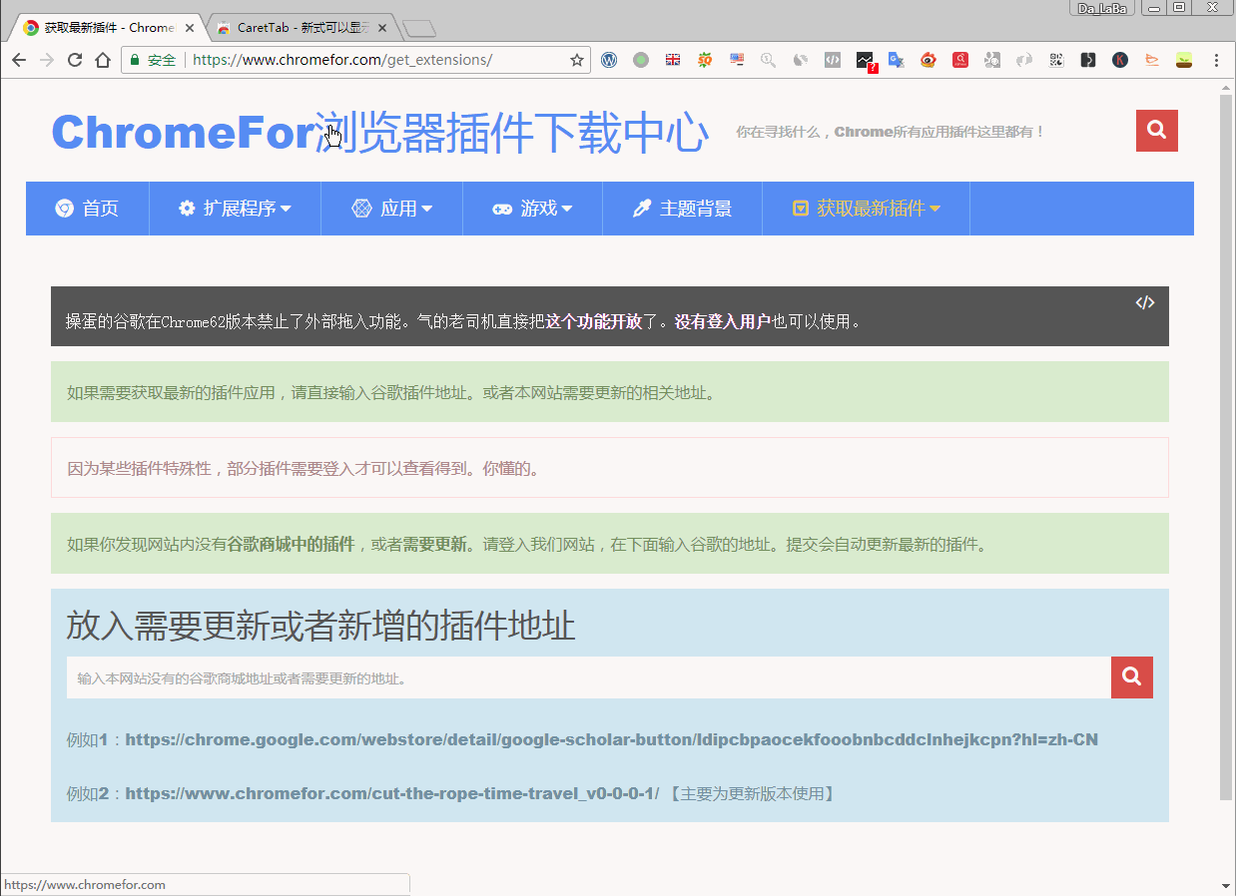The width and height of the screenshot is (1236, 896).
Task: Bookmark this page with the star
Action: click(576, 60)
